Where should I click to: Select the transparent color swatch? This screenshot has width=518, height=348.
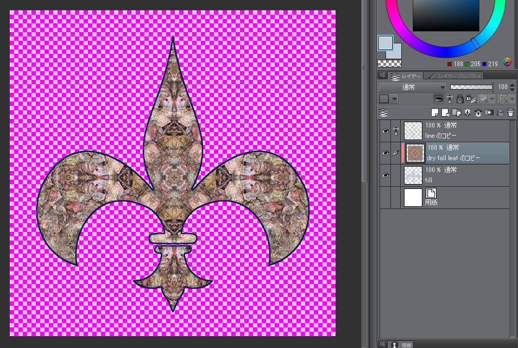coord(386,63)
